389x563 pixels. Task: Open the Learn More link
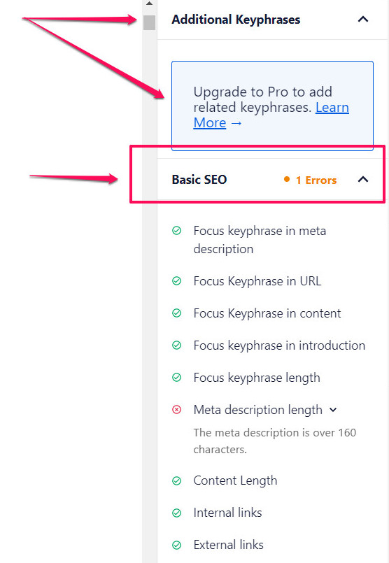(x=271, y=115)
